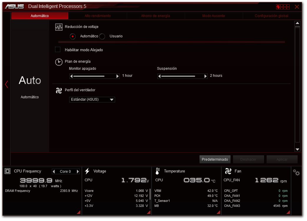
Task: Click the "T_Sensor1" temperature row label
Action: click(x=162, y=201)
